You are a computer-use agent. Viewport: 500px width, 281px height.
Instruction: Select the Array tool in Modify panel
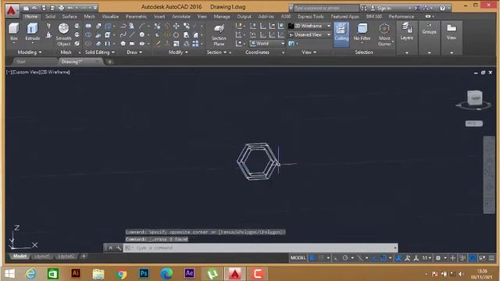point(195,44)
